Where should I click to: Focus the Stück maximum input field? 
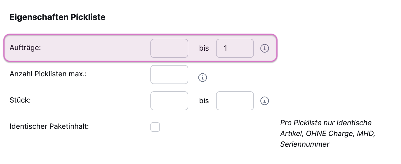coord(235,101)
